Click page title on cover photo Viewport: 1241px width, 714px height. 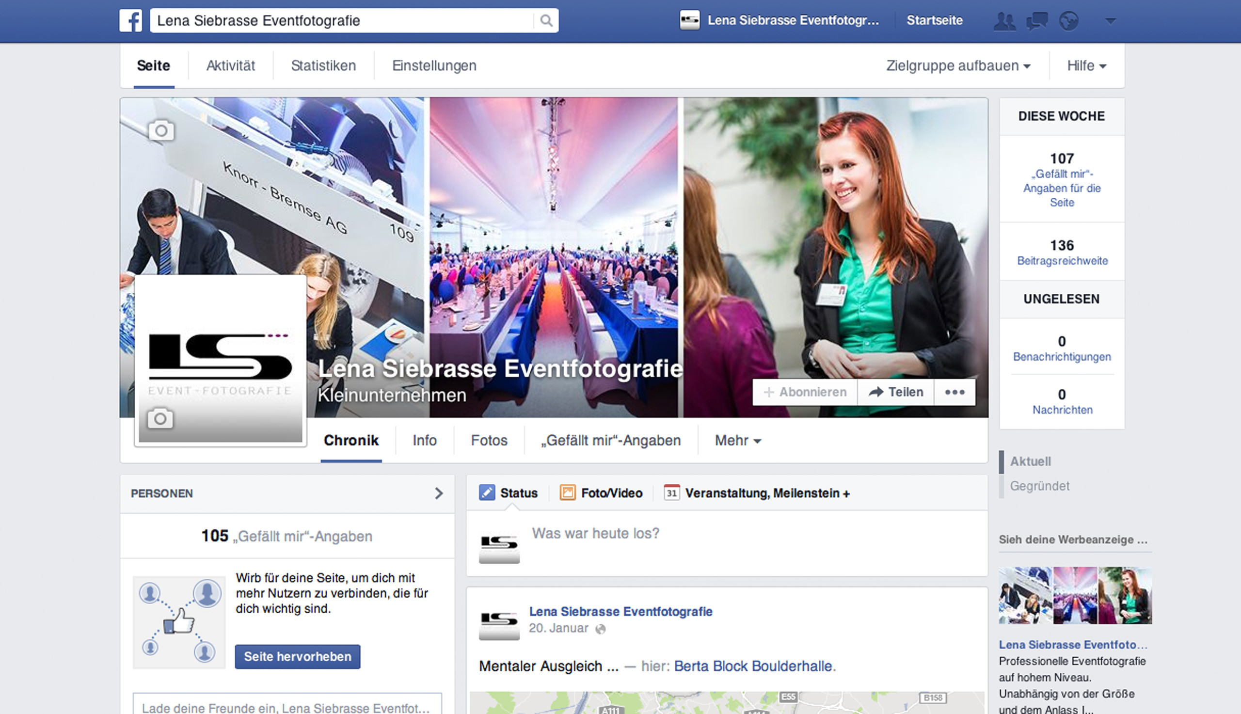pos(500,369)
